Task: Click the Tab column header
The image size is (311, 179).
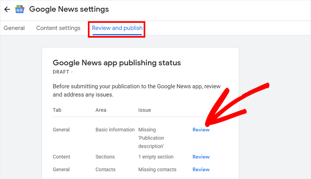Action: click(x=57, y=110)
